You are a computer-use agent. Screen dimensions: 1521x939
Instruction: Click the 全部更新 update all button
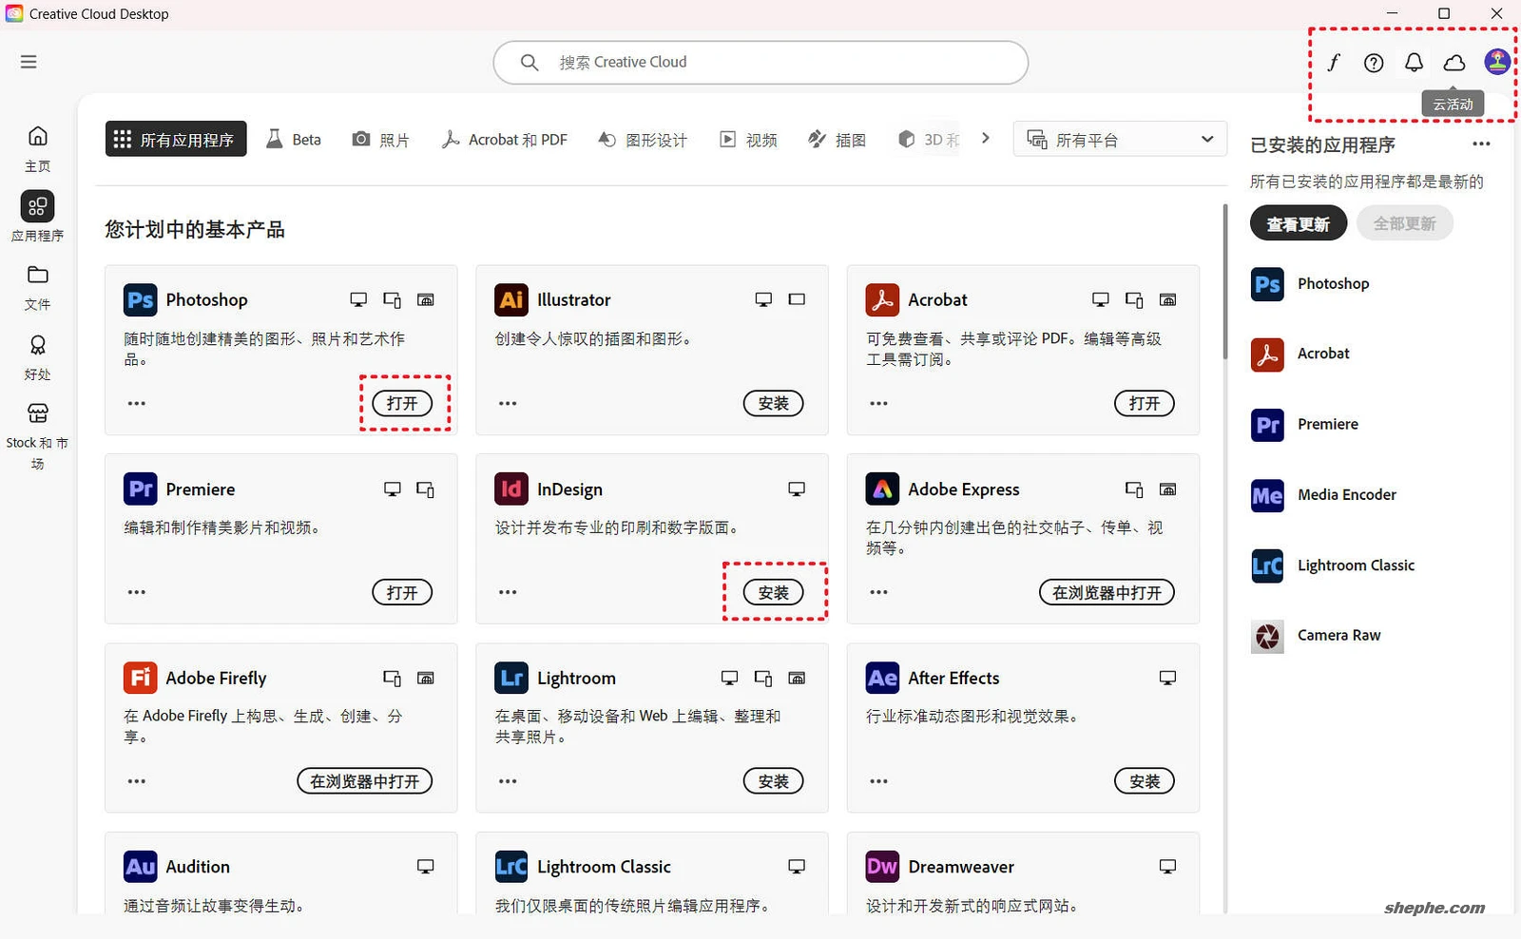coord(1404,223)
